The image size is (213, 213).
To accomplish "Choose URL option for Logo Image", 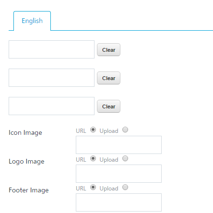I will [x=93, y=158].
